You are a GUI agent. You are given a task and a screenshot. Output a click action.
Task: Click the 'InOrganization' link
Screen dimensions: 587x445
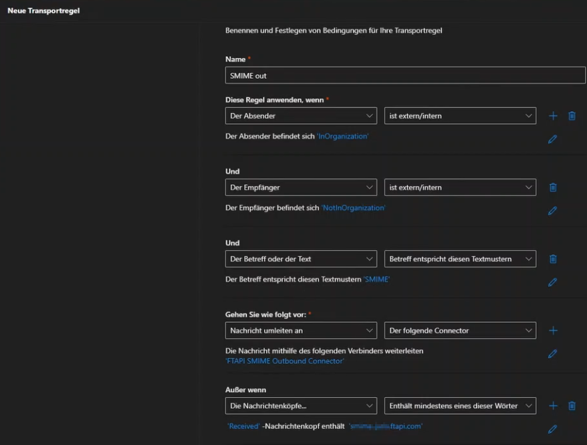342,136
